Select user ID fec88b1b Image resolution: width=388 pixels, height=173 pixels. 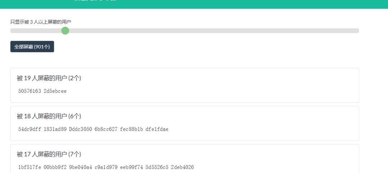click(x=131, y=129)
